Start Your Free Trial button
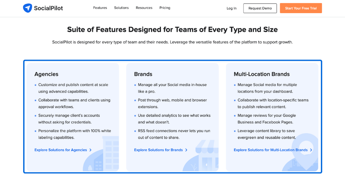345x190 pixels. point(301,8)
